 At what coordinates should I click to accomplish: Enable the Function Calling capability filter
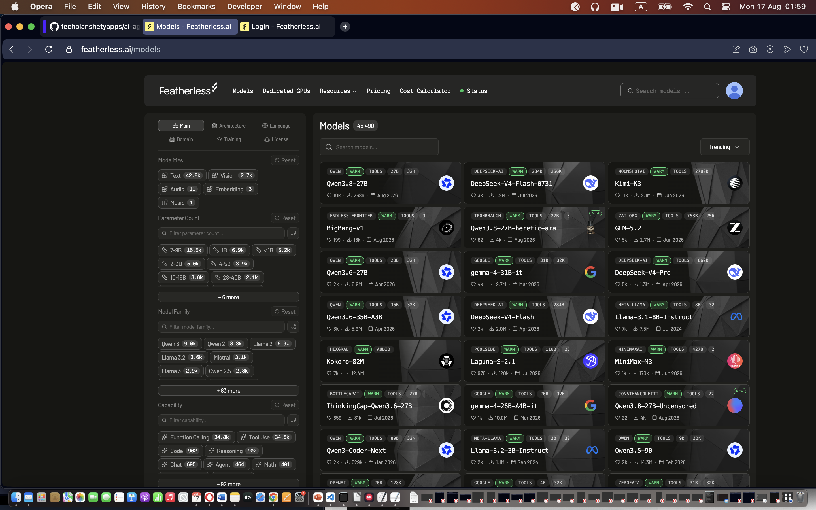[196, 437]
